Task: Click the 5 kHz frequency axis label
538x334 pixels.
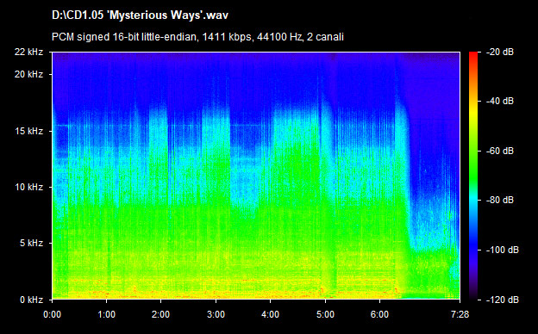Action: (x=31, y=244)
